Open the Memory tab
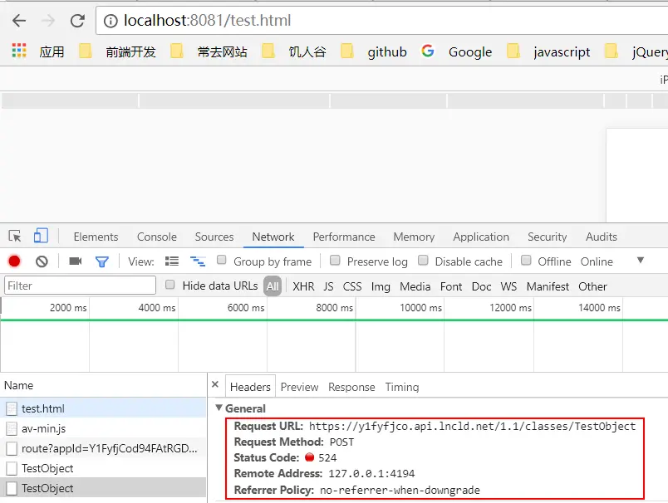 414,237
